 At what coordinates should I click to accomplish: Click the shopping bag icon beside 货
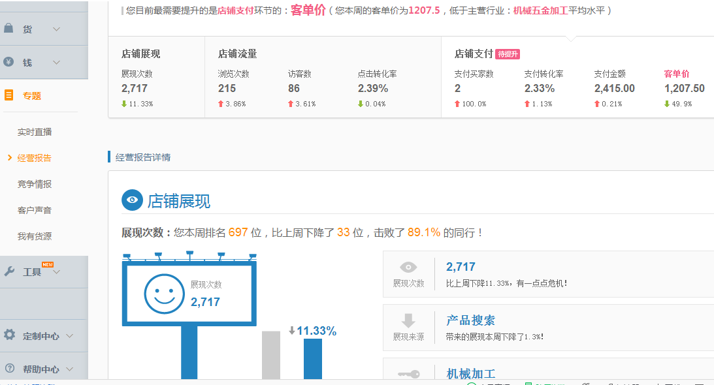pos(8,29)
